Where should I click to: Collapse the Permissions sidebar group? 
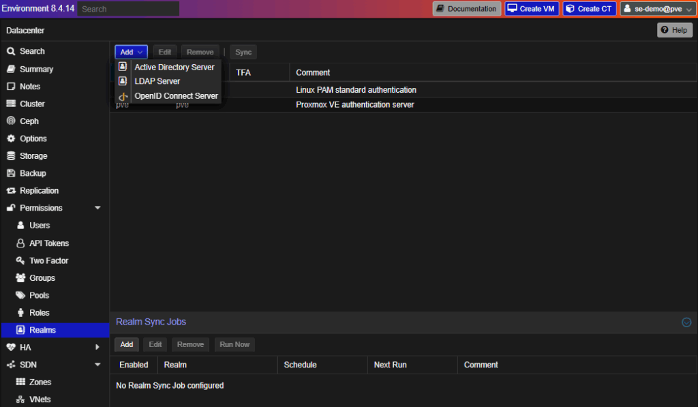point(97,207)
